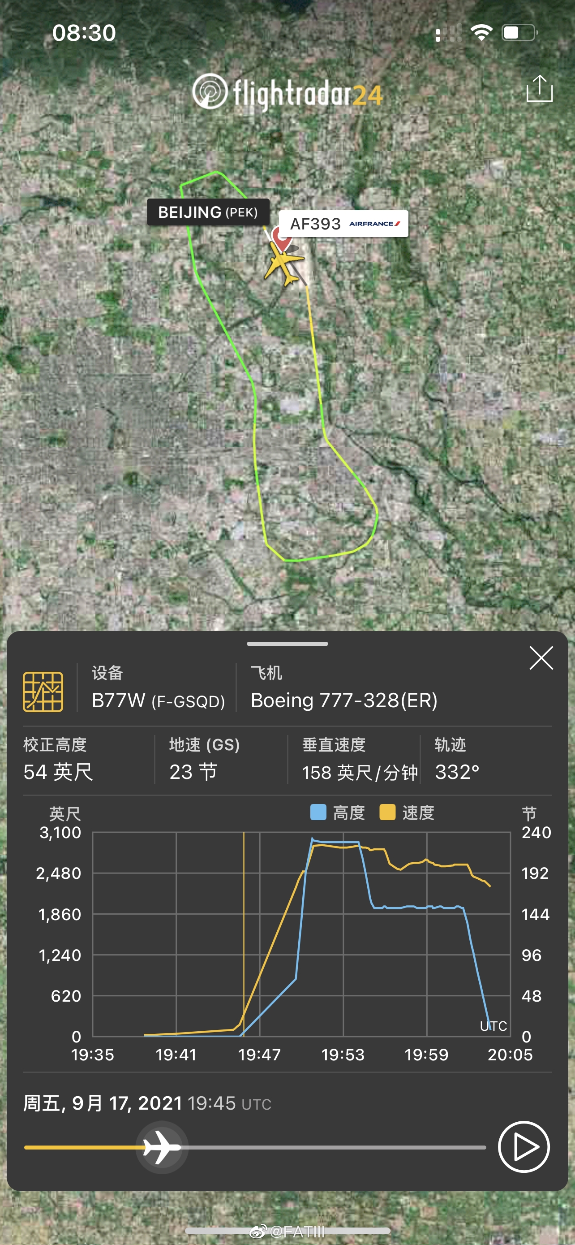Tap the yellow flight chart icon
Screen dimensions: 575x1245
pyautogui.click(x=43, y=692)
